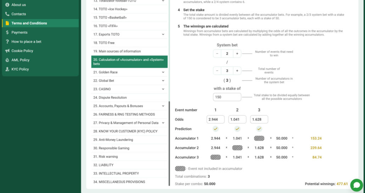Expand the Esports TOTO section
This screenshot has width=365, height=193.
(163, 34)
